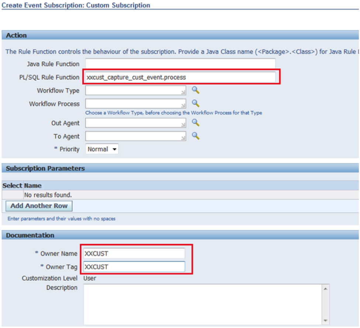Screen dimensions: 360x328
Task: Click inside the Description text area
Action: (203, 303)
